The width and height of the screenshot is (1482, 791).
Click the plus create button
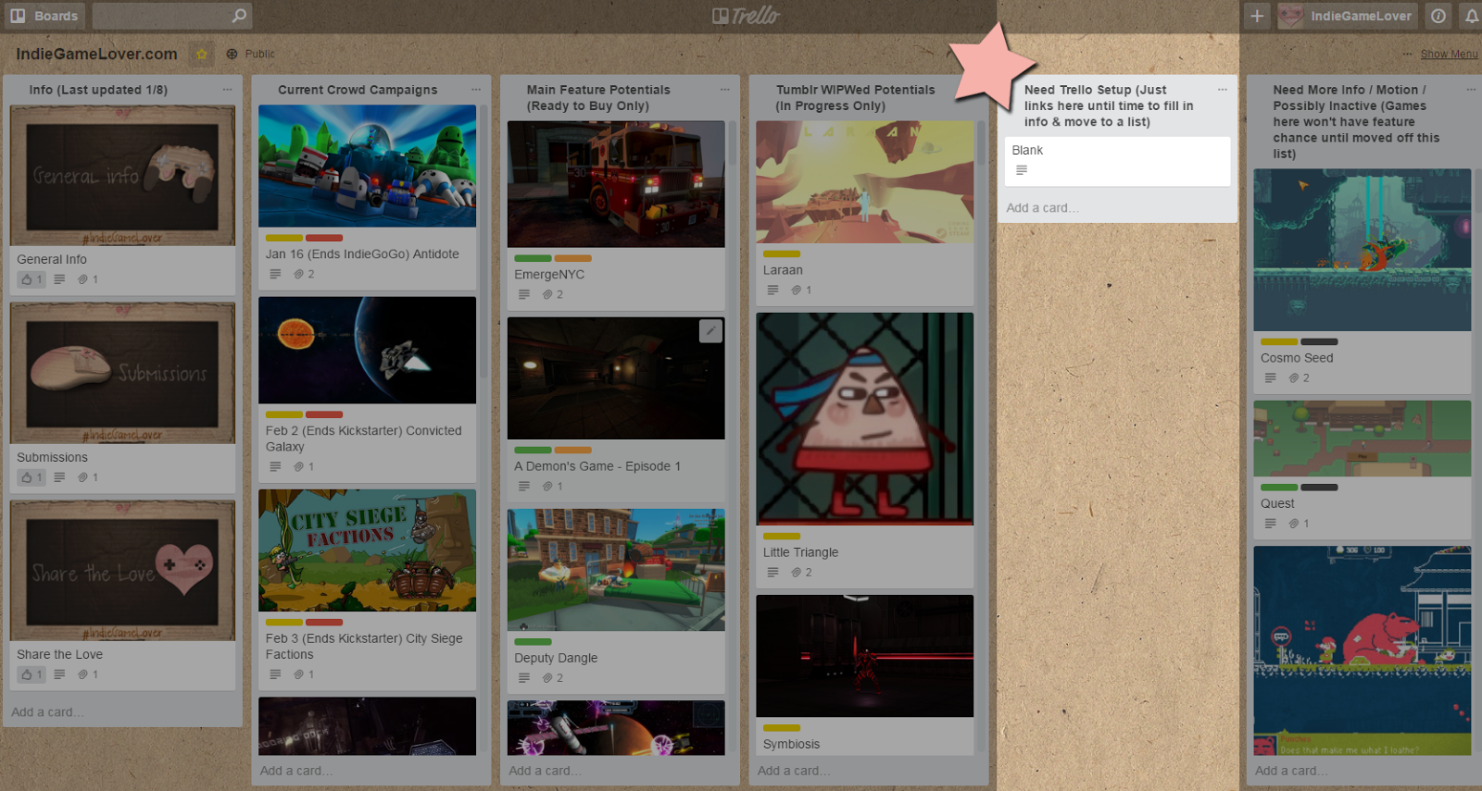pyautogui.click(x=1257, y=16)
